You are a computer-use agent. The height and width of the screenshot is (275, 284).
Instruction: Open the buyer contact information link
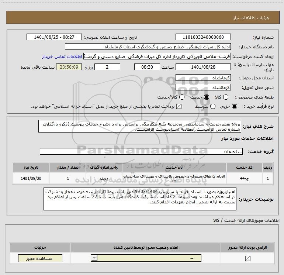pos(62,56)
